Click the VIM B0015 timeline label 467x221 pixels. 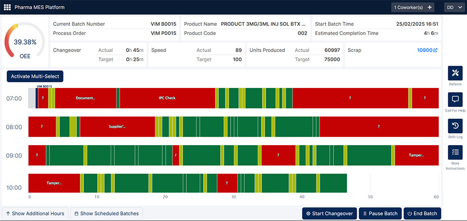pyautogui.click(x=44, y=87)
